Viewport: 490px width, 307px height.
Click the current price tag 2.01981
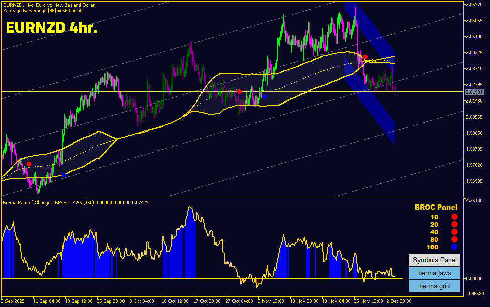tap(475, 92)
